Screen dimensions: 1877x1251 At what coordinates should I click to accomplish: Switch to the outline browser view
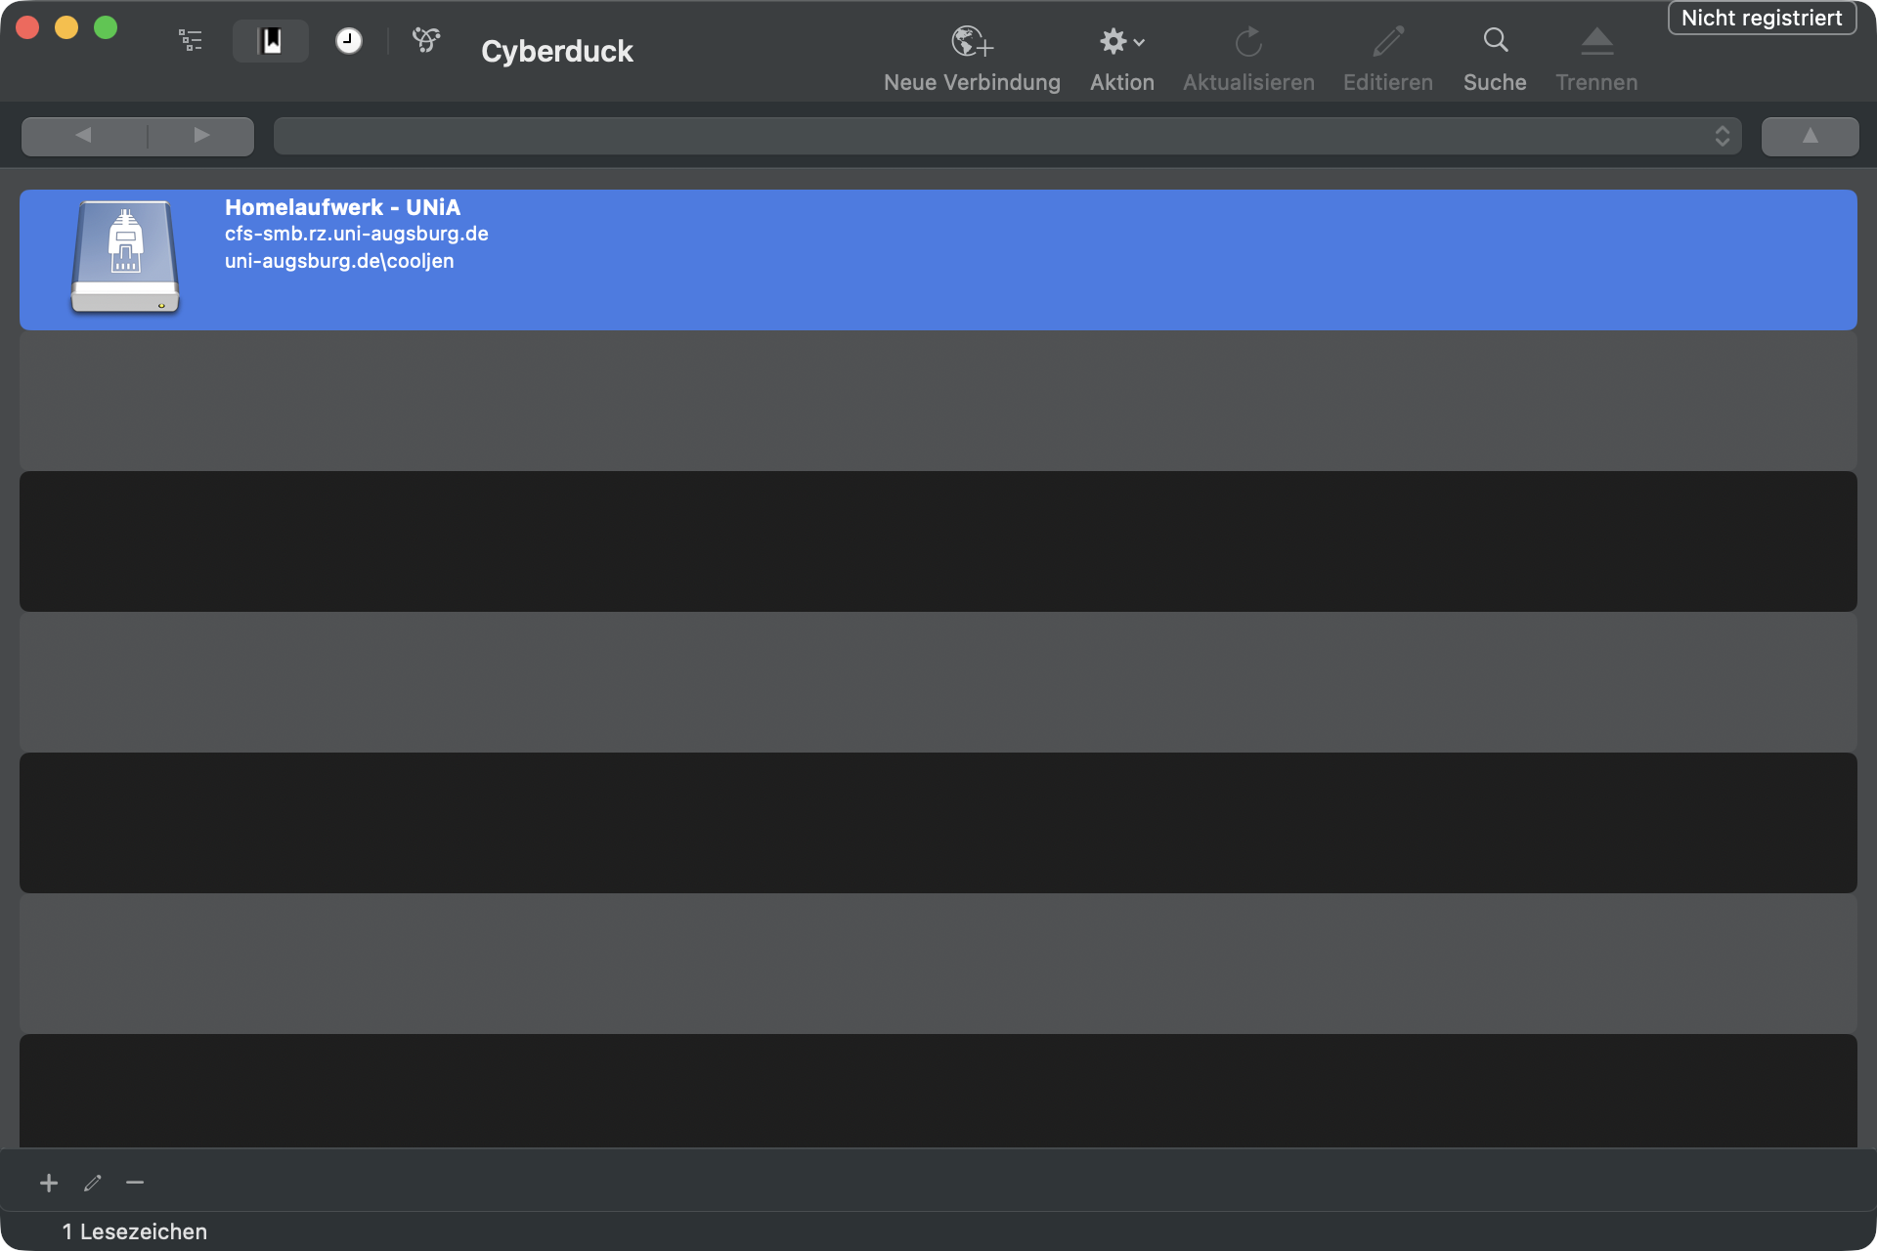pyautogui.click(x=191, y=41)
